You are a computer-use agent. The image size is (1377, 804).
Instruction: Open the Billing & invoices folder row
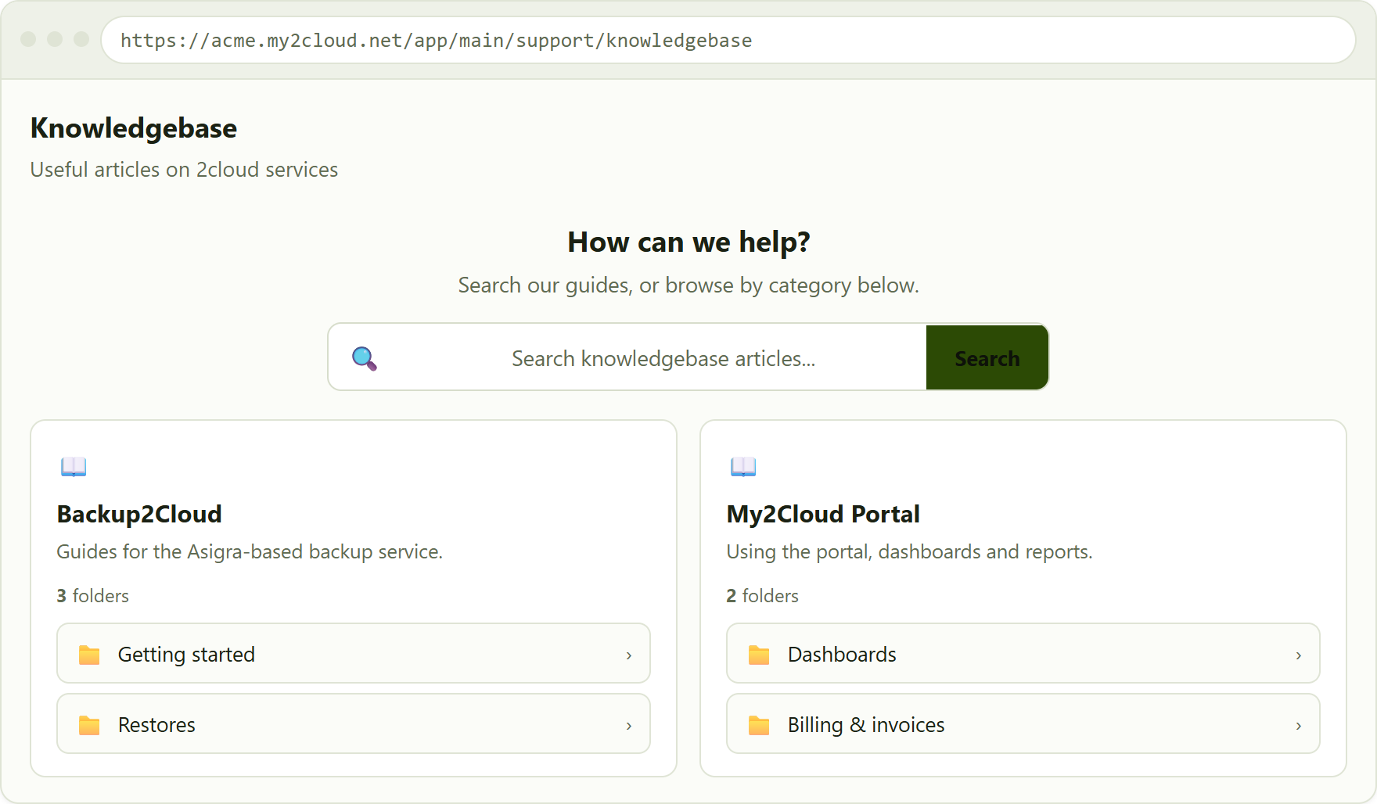click(x=1023, y=723)
